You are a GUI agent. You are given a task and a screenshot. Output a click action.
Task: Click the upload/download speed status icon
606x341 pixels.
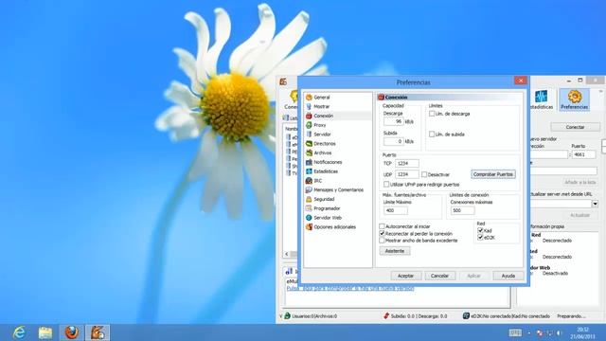(386, 316)
